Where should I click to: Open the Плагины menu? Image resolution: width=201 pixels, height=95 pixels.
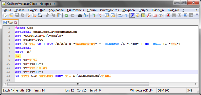[x=158, y=10]
